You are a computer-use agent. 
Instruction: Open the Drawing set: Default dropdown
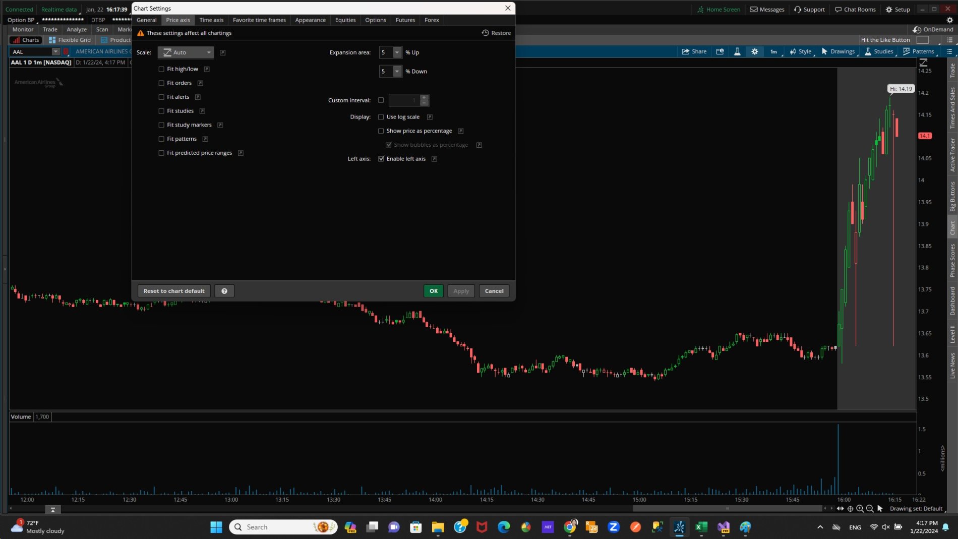pyautogui.click(x=917, y=509)
